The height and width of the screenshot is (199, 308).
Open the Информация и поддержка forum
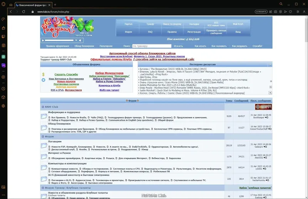point(64,112)
